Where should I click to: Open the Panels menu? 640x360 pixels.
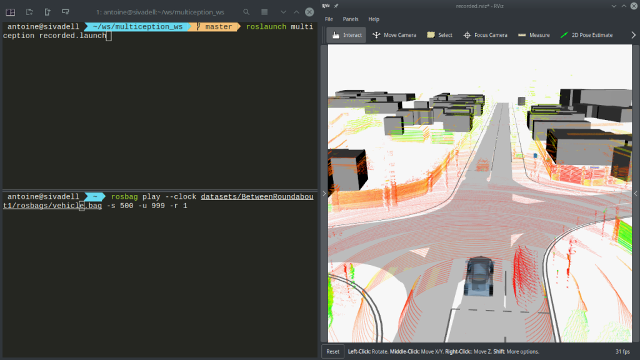[x=351, y=19]
